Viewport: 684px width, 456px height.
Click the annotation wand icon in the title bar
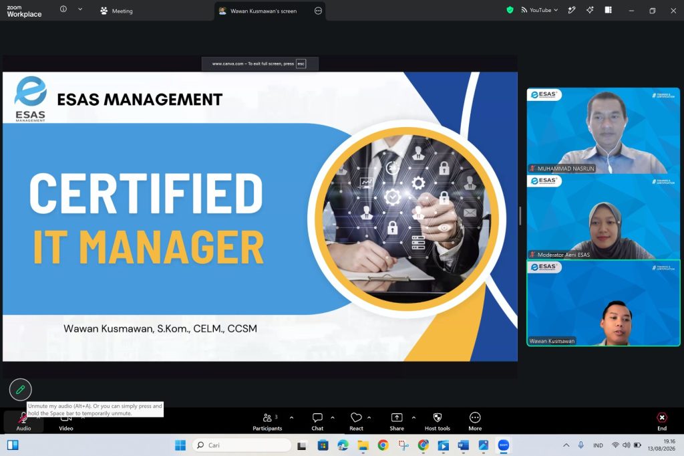click(x=572, y=10)
